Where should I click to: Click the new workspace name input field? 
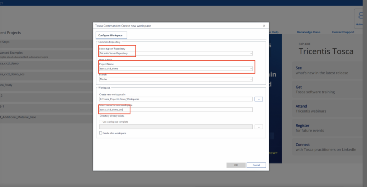tap(176, 109)
